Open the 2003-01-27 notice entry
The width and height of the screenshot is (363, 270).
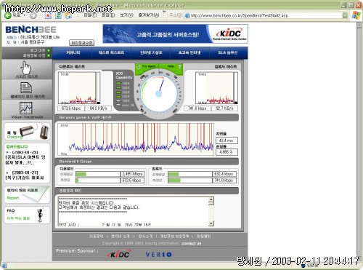(25, 175)
